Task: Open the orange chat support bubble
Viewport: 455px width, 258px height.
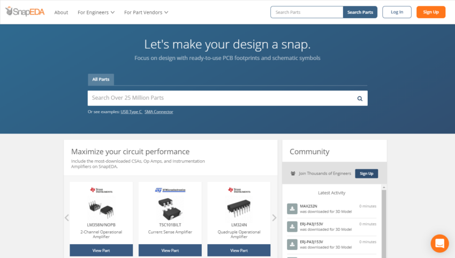Action: point(439,243)
